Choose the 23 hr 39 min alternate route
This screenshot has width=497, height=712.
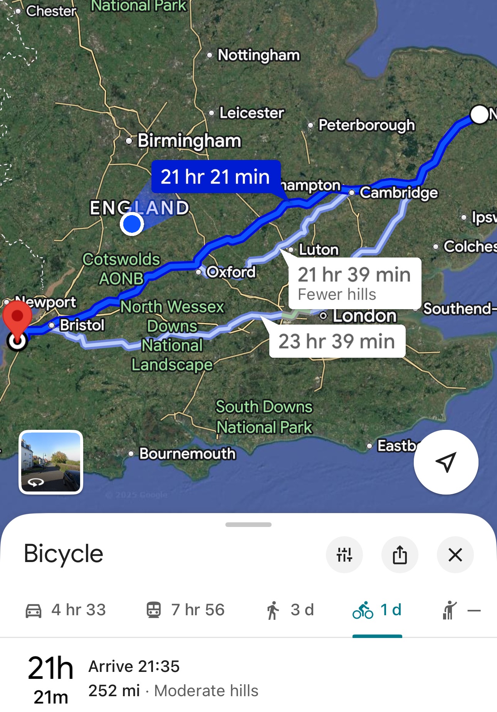(337, 341)
